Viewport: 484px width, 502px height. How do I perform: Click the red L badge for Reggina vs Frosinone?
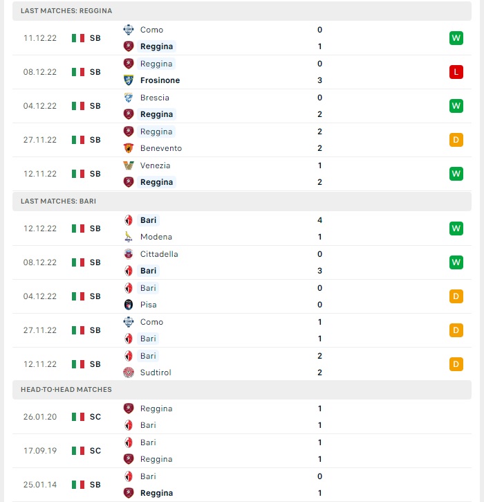coord(456,72)
